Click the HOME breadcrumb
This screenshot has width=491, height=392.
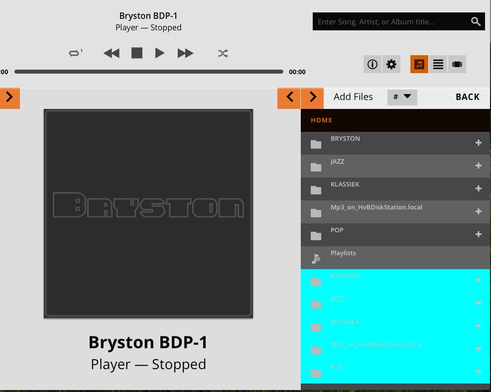coord(321,120)
